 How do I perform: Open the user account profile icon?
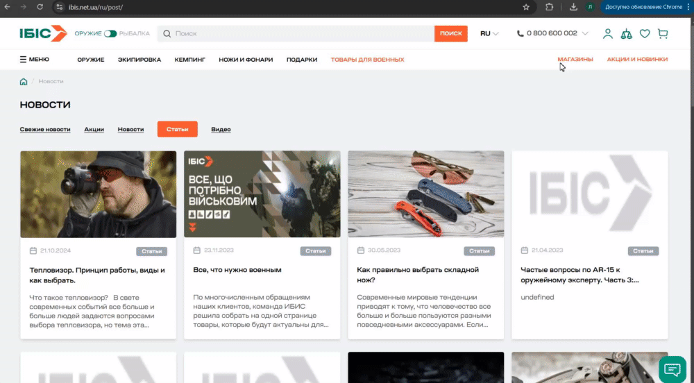pos(608,33)
